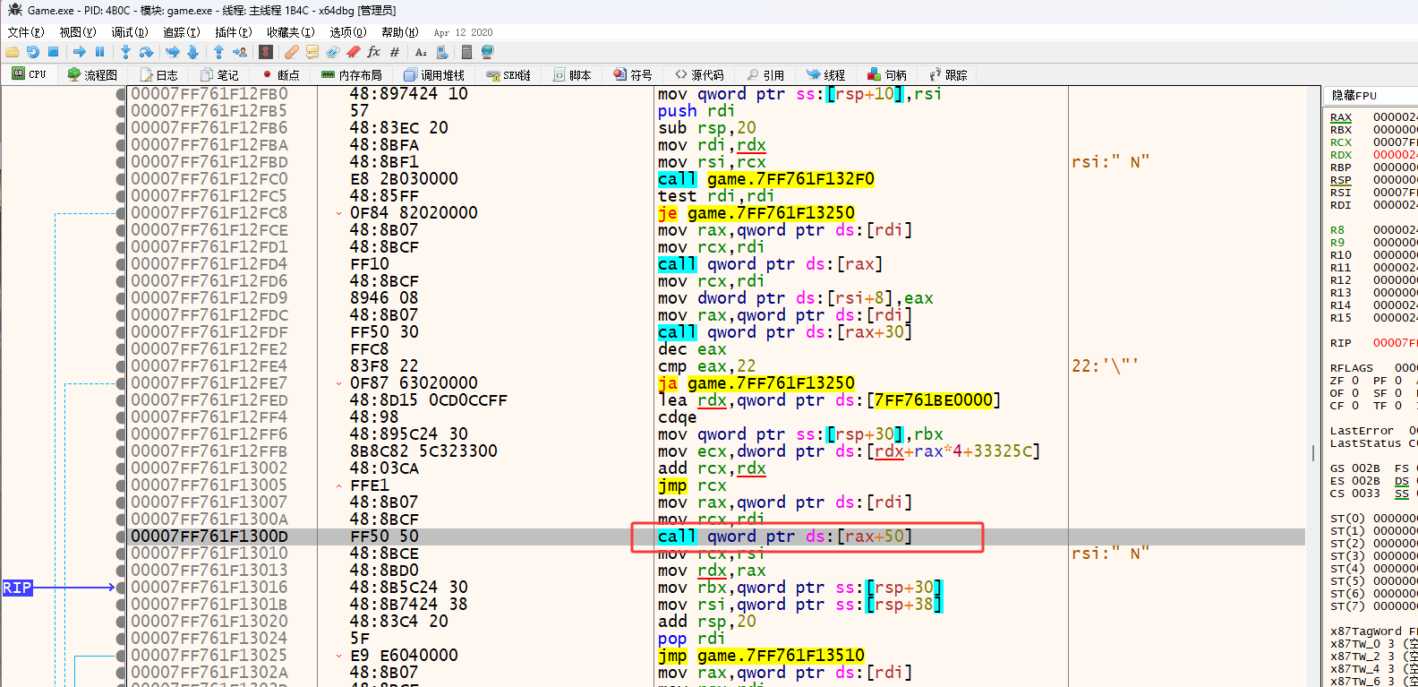The image size is (1418, 687).
Task: Toggle breakpoint dot at address 00007FF761F13005
Action: [121, 485]
